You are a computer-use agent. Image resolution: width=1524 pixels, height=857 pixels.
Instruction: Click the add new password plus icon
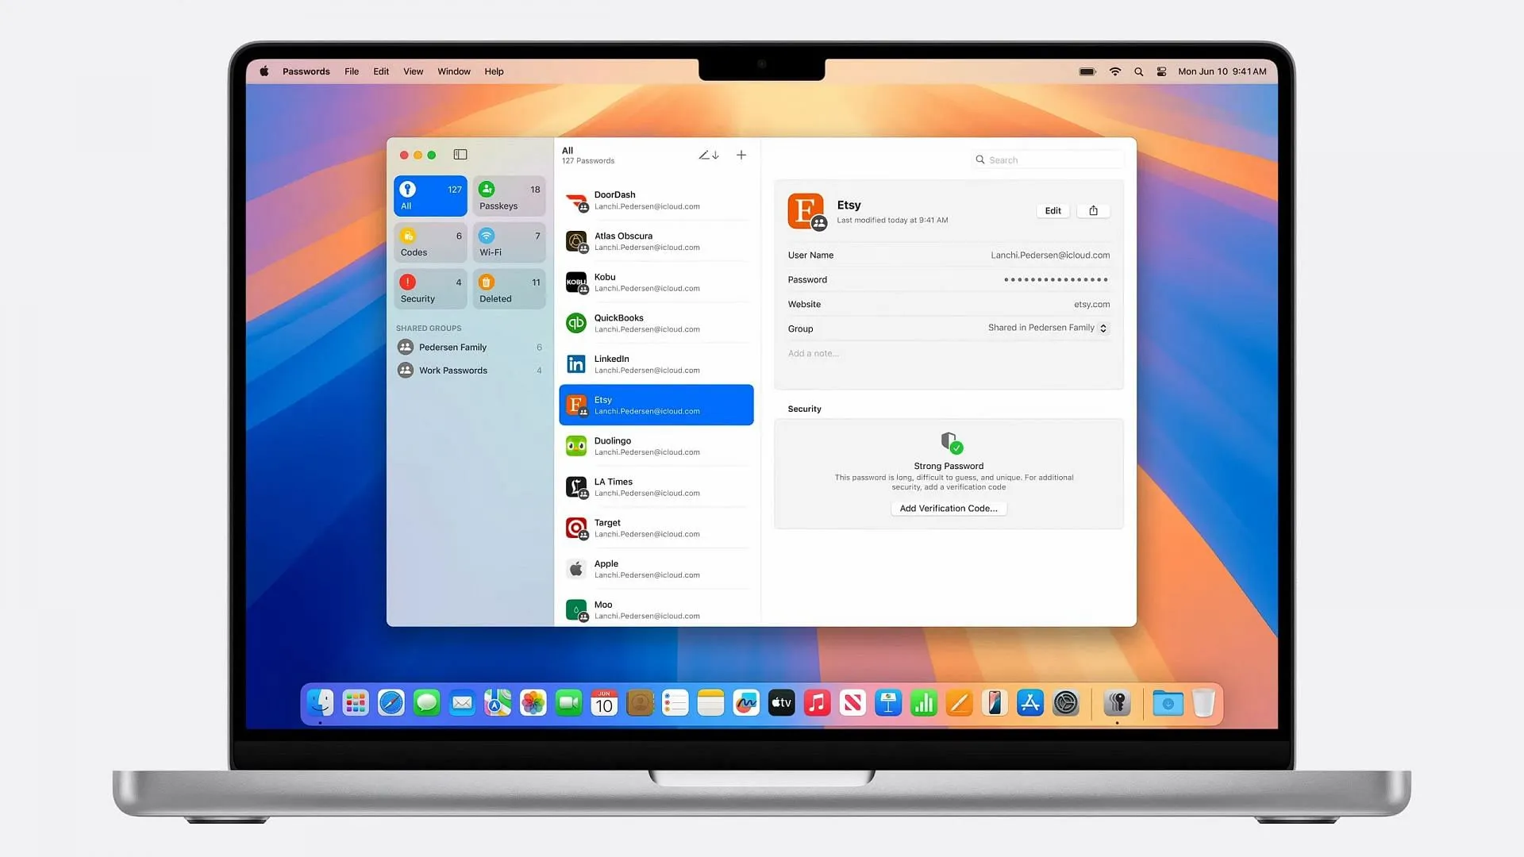(x=741, y=155)
